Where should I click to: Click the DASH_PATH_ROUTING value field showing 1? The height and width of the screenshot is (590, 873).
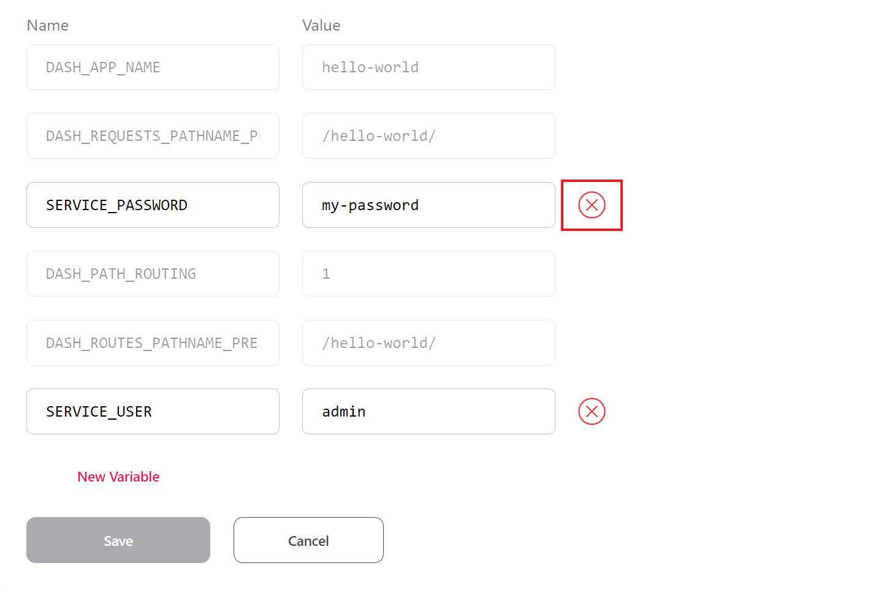(429, 274)
